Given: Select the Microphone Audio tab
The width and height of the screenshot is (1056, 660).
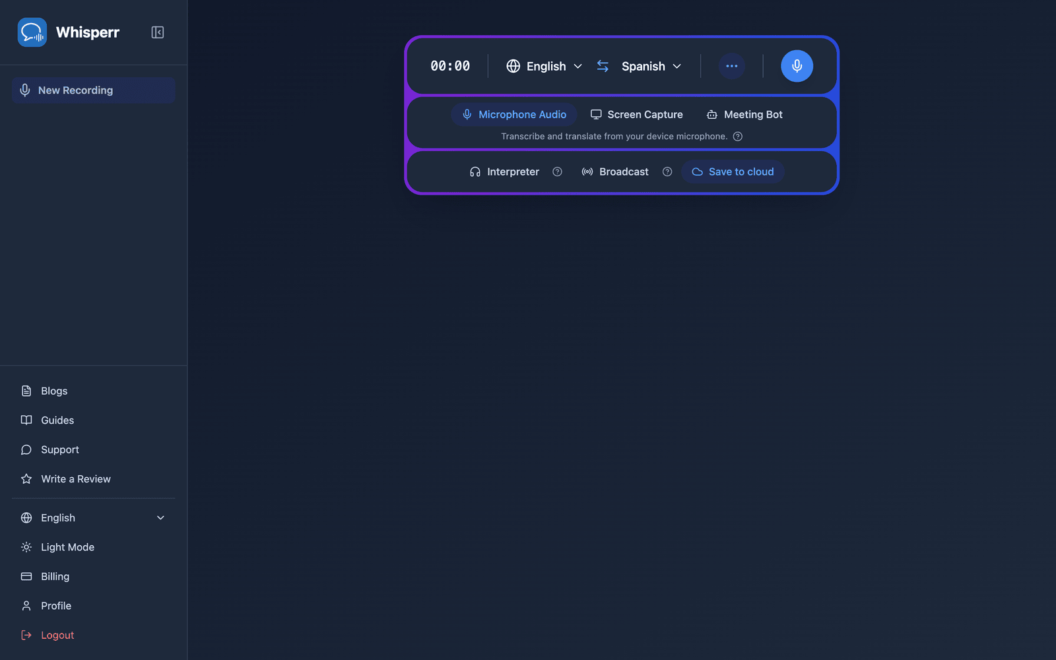Looking at the screenshot, I should 514,115.
